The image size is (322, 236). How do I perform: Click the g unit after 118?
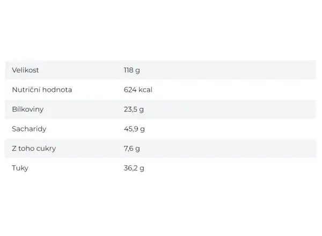point(137,71)
